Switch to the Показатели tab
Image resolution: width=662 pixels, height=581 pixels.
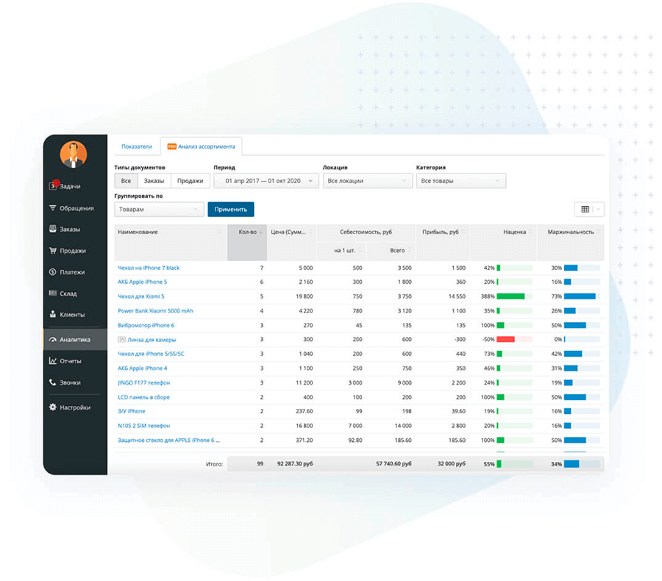pyautogui.click(x=137, y=146)
